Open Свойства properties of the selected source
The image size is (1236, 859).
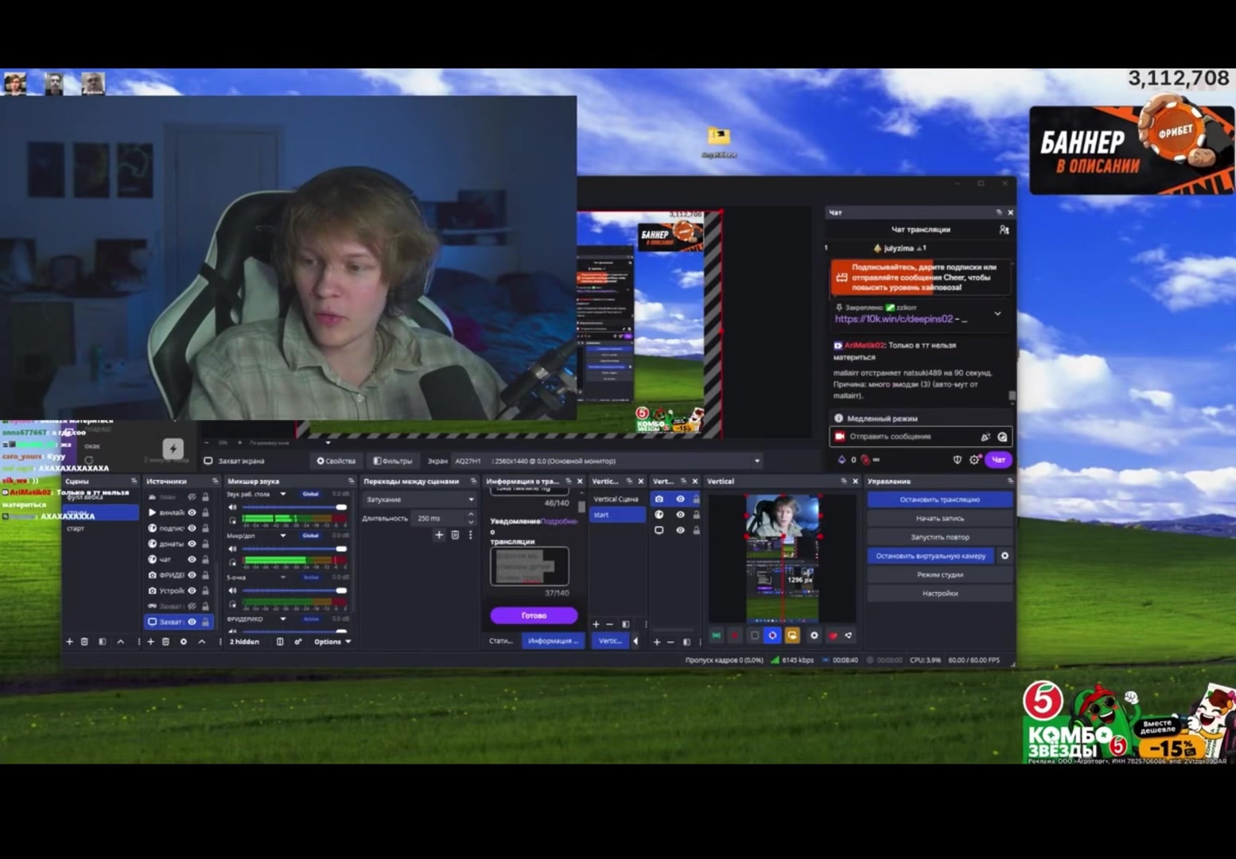coord(336,461)
